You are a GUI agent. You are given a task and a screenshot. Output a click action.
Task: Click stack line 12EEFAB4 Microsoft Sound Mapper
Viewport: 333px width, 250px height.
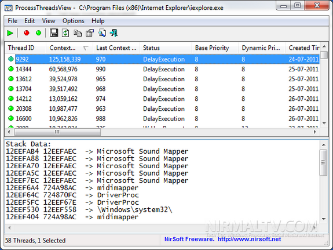(97, 151)
